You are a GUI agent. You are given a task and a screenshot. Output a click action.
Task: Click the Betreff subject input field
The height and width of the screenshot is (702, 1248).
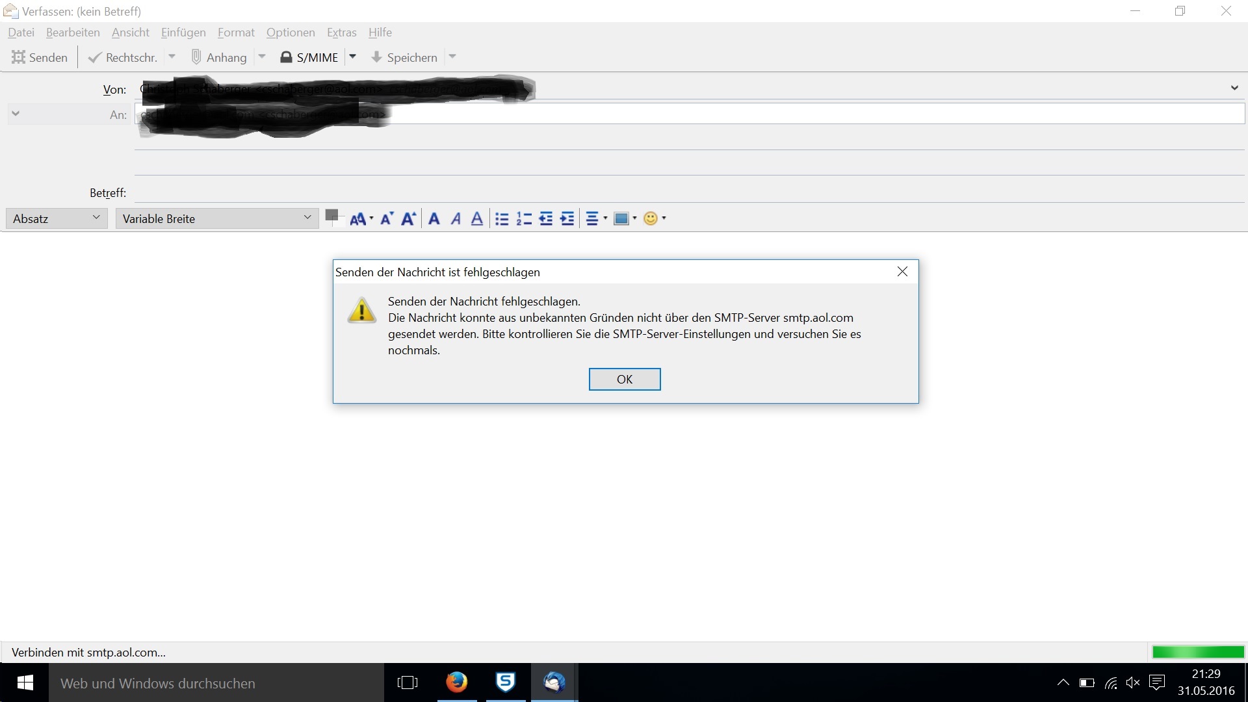coord(689,192)
